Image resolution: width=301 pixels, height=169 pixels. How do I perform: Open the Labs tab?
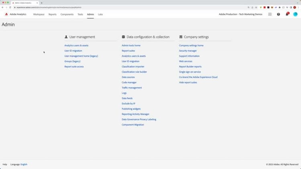(x=100, y=14)
